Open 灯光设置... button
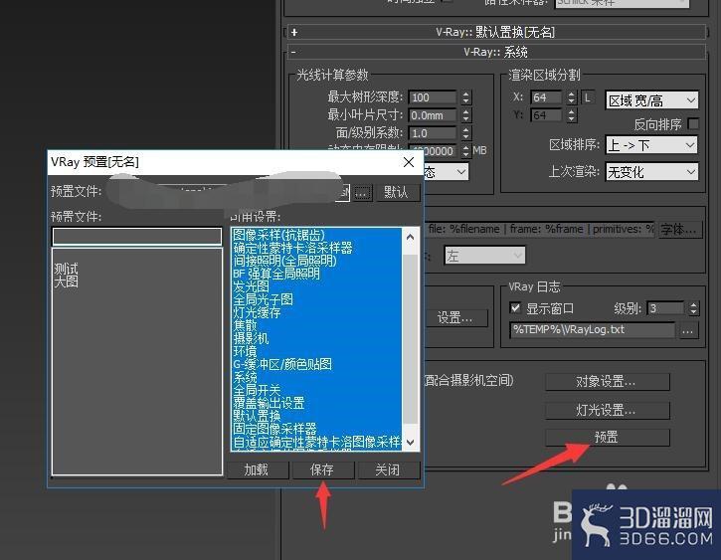The height and width of the screenshot is (560, 721). click(607, 410)
